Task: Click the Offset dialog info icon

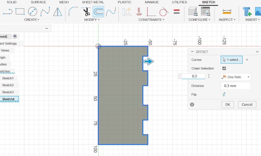Action: pyautogui.click(x=192, y=105)
